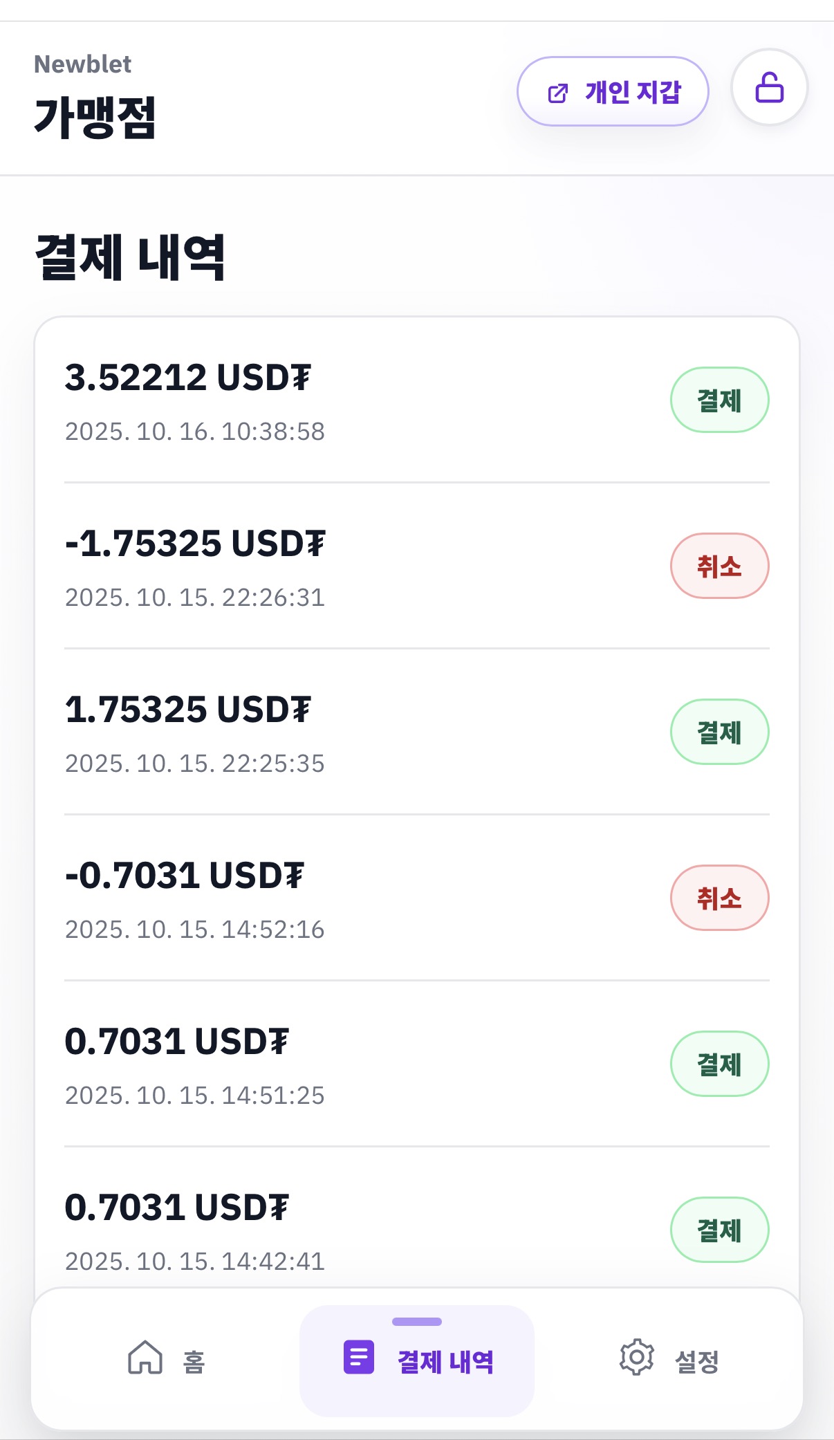Tap the settings gear icon
The height and width of the screenshot is (1440, 834).
click(636, 1357)
